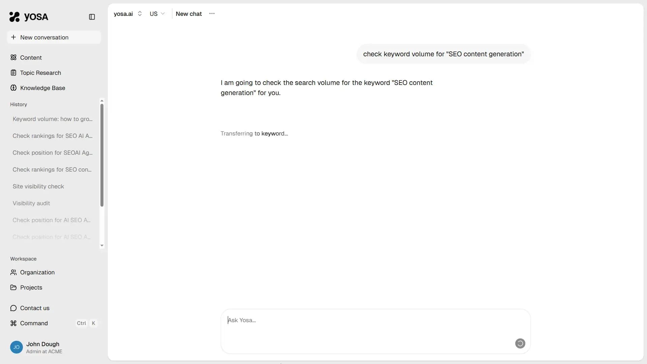Click the Contact us chat bubble icon
Screen dimensions: 647x364
(x=13, y=308)
